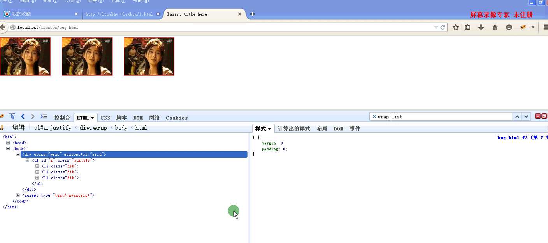The image size is (548, 243).
Task: Go back in Firebug panel history
Action: (23, 116)
